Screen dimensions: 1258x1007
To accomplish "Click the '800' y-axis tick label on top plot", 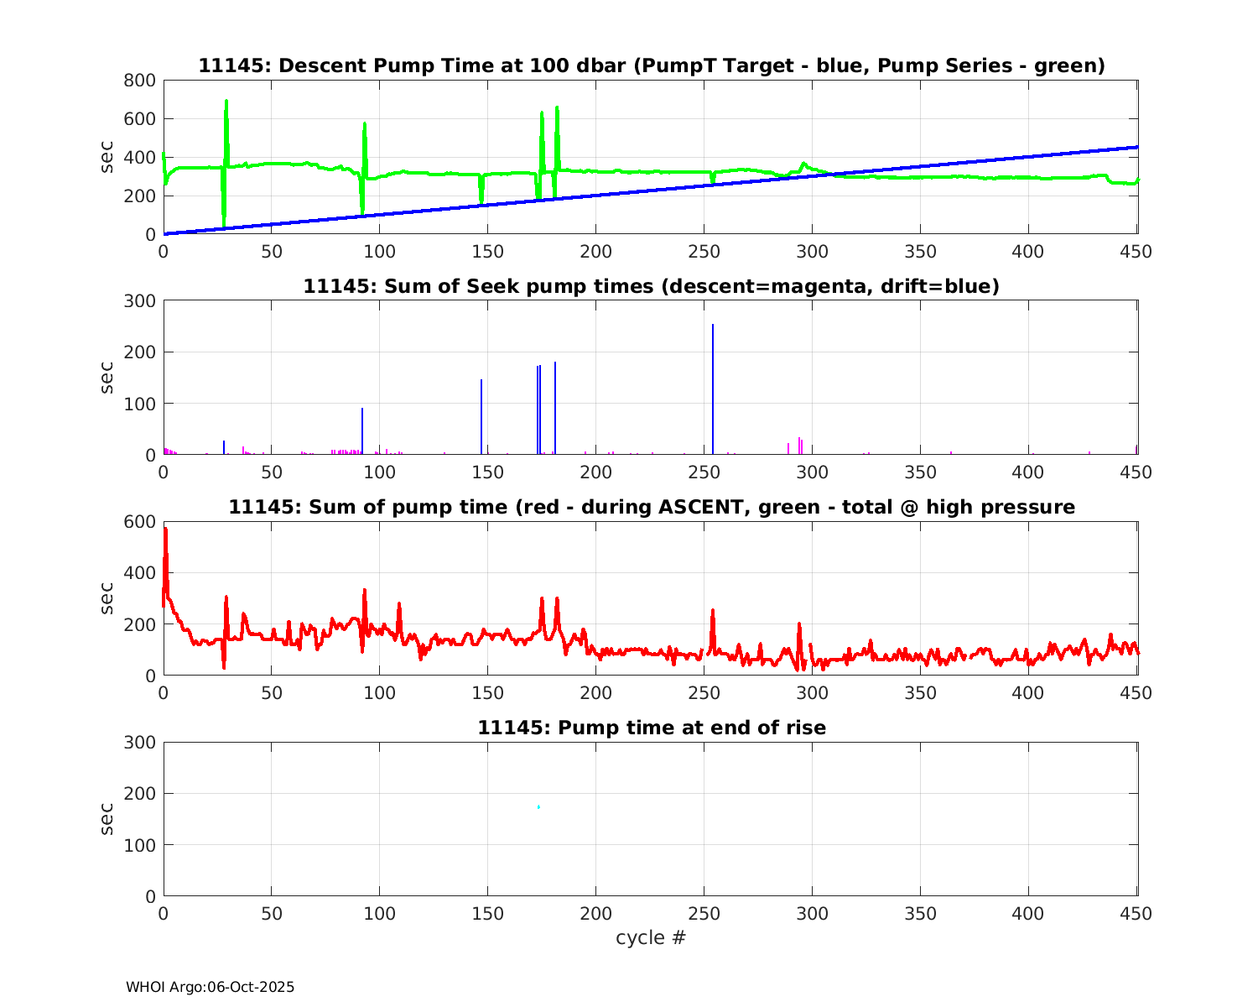I will coord(140,81).
